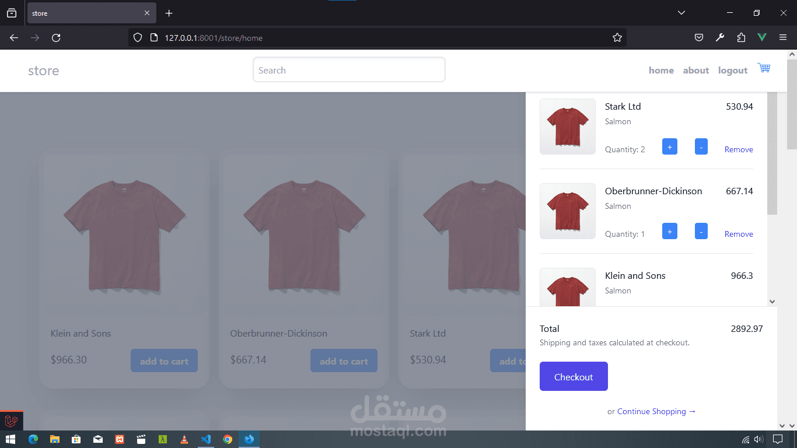
Task: Open File Explorer from taskbar
Action: point(55,439)
